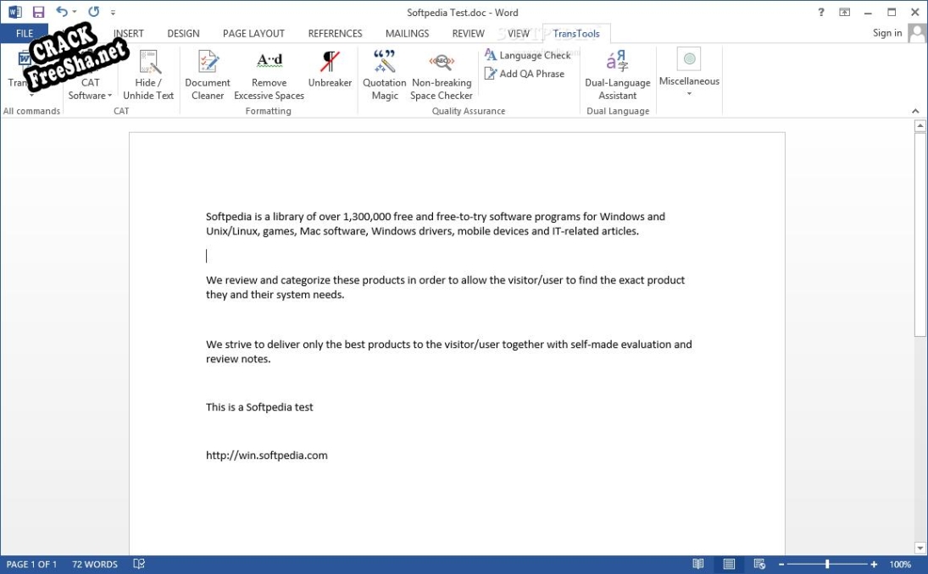Undo last action with Undo arrow
Viewport: 928px width, 574px height.
pos(62,13)
